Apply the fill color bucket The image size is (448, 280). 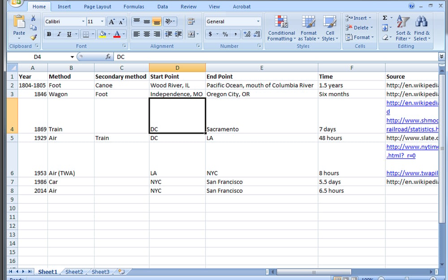(x=102, y=34)
